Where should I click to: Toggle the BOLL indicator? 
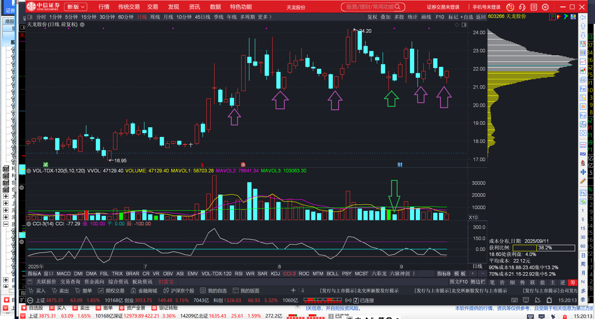(333, 274)
